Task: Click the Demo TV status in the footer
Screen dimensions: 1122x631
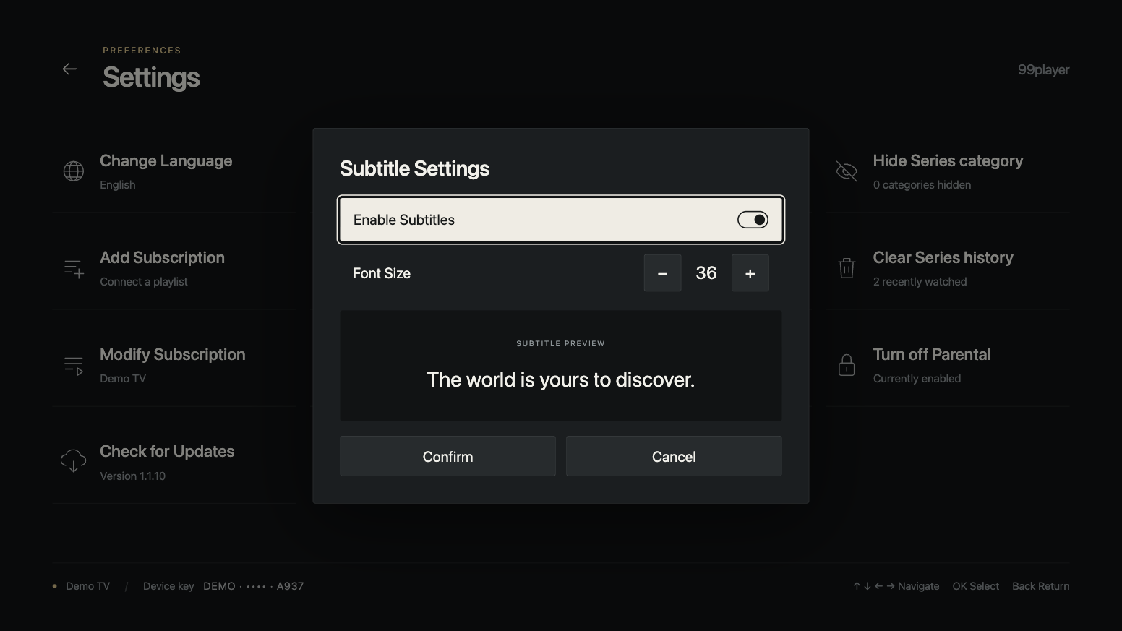Action: 87,586
